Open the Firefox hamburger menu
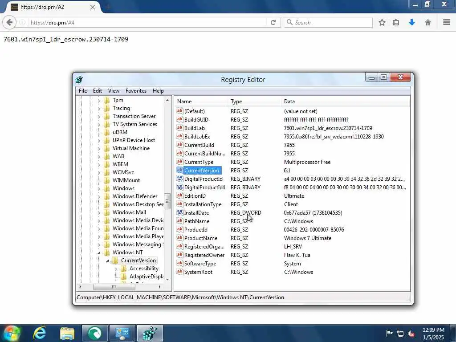 click(446, 22)
